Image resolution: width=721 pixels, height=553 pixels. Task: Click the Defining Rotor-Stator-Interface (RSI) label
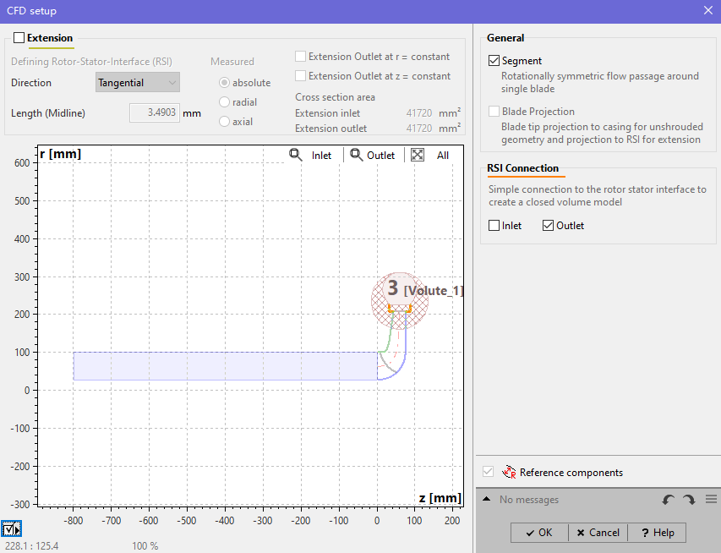pos(91,62)
